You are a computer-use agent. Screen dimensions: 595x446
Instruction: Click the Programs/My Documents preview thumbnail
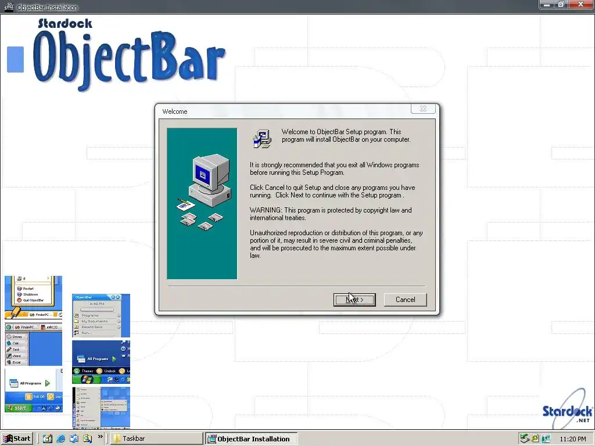(101, 315)
